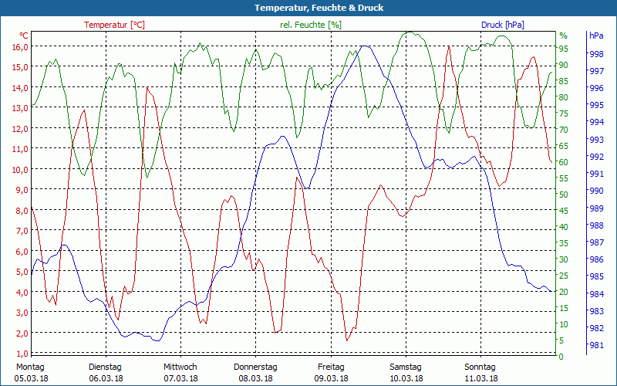
Task: Click the 'Montag' day label
Action: 31,367
